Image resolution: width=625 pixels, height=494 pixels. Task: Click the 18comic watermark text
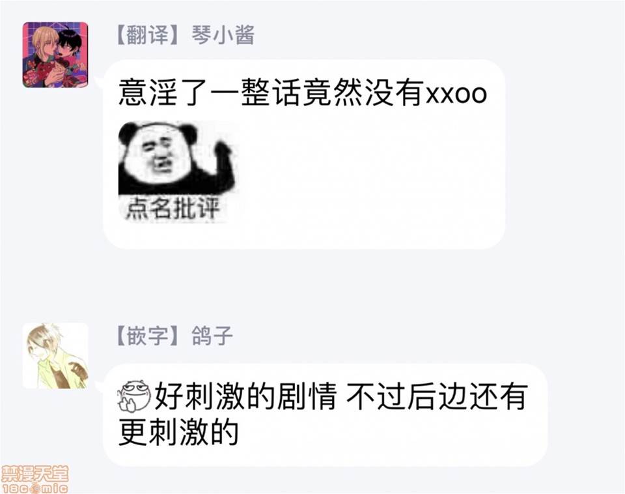coord(35,488)
